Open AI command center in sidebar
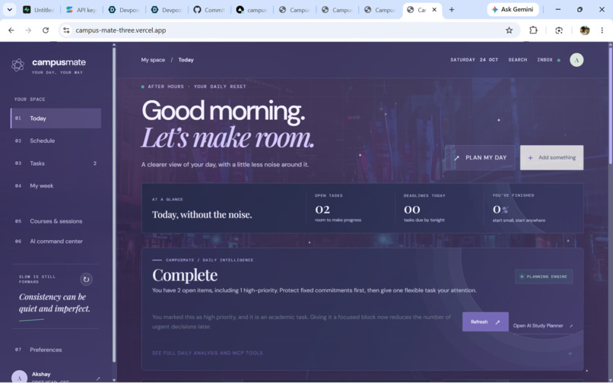Screen dimensions: 613x383 click(x=56, y=241)
